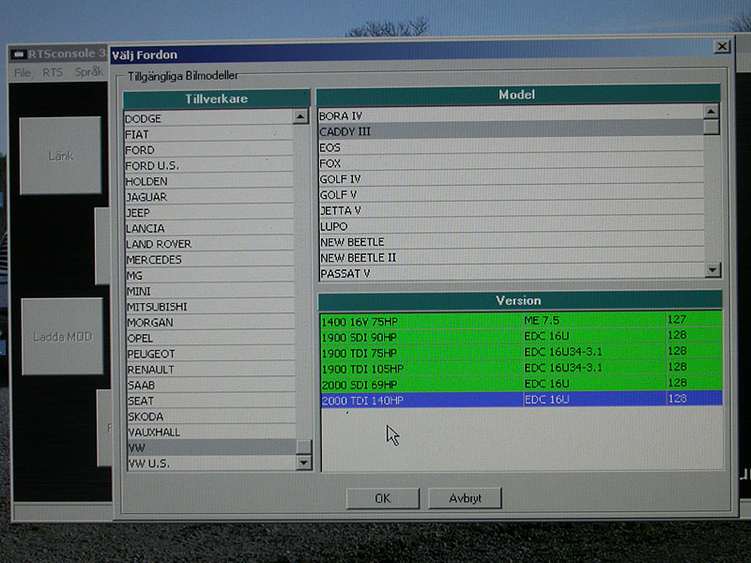
Task: Select the highlighted VW manufacturer row
Action: coord(212,448)
